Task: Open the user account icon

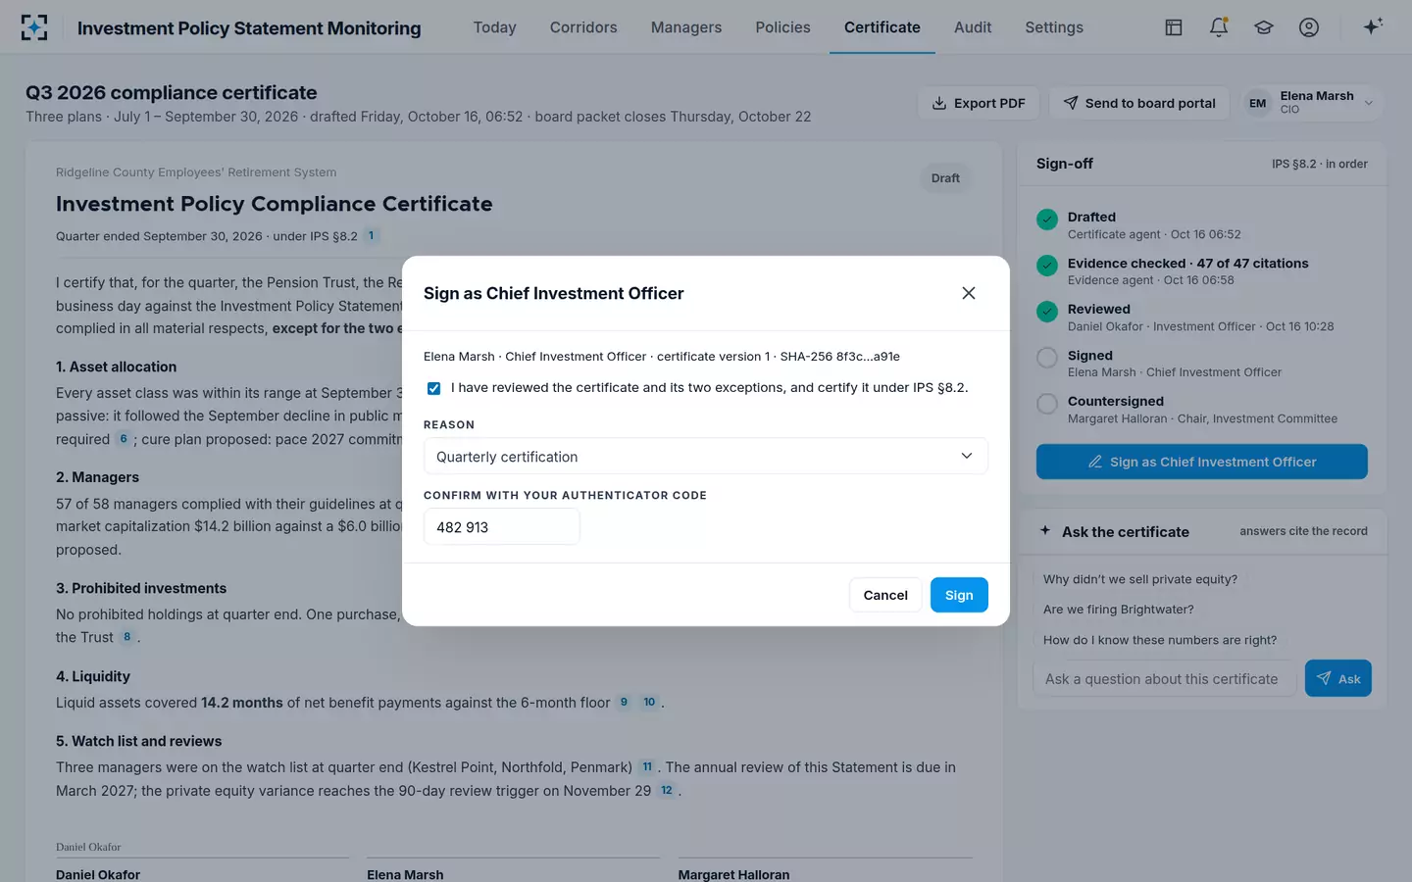Action: (1309, 27)
